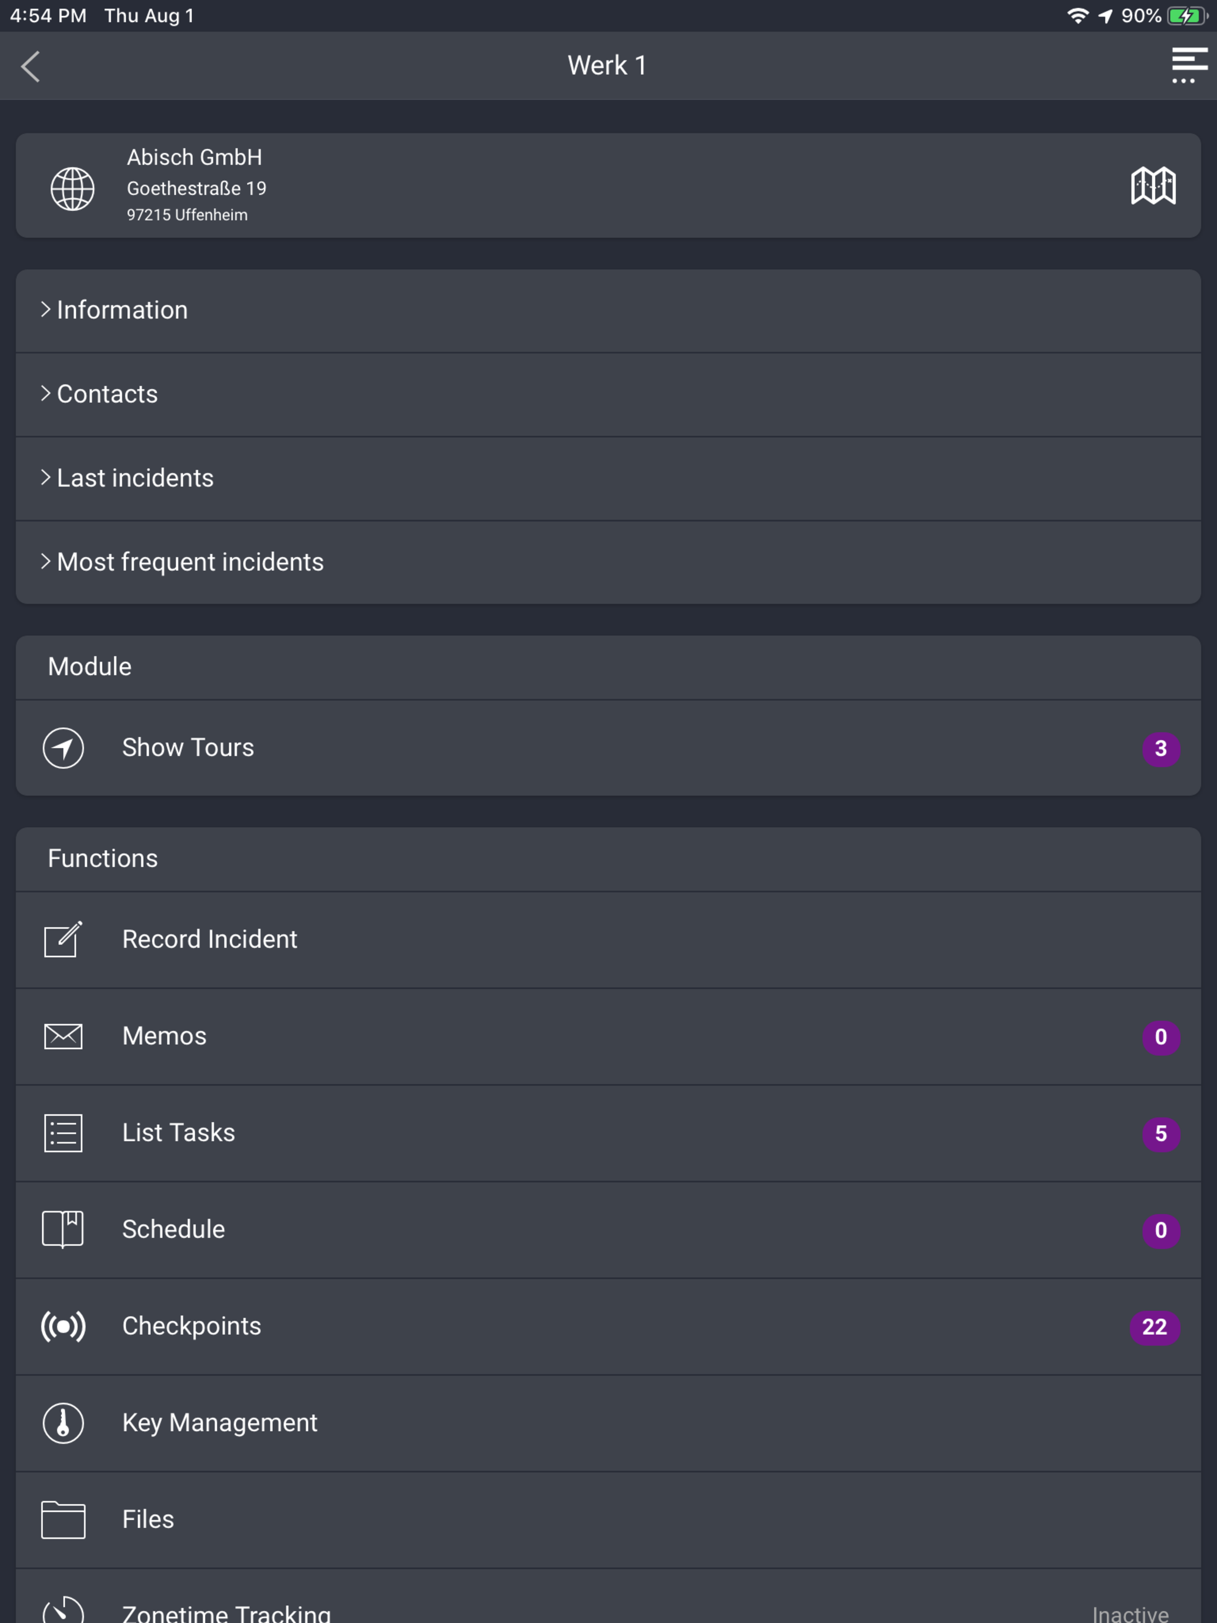Tap the Memos envelope icon

(x=63, y=1036)
